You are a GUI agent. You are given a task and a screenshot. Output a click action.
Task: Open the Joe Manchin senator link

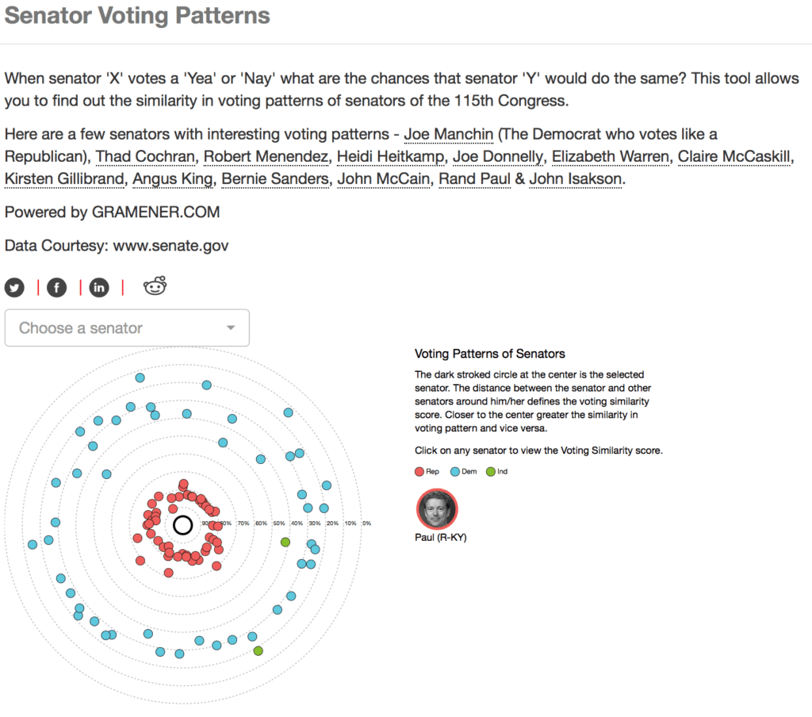448,134
